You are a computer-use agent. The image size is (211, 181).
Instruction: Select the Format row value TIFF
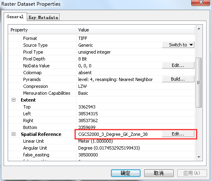(x=83, y=38)
